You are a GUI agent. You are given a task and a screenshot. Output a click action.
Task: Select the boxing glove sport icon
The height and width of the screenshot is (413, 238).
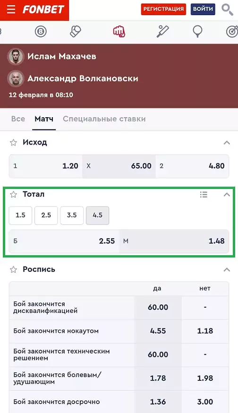tap(76, 32)
